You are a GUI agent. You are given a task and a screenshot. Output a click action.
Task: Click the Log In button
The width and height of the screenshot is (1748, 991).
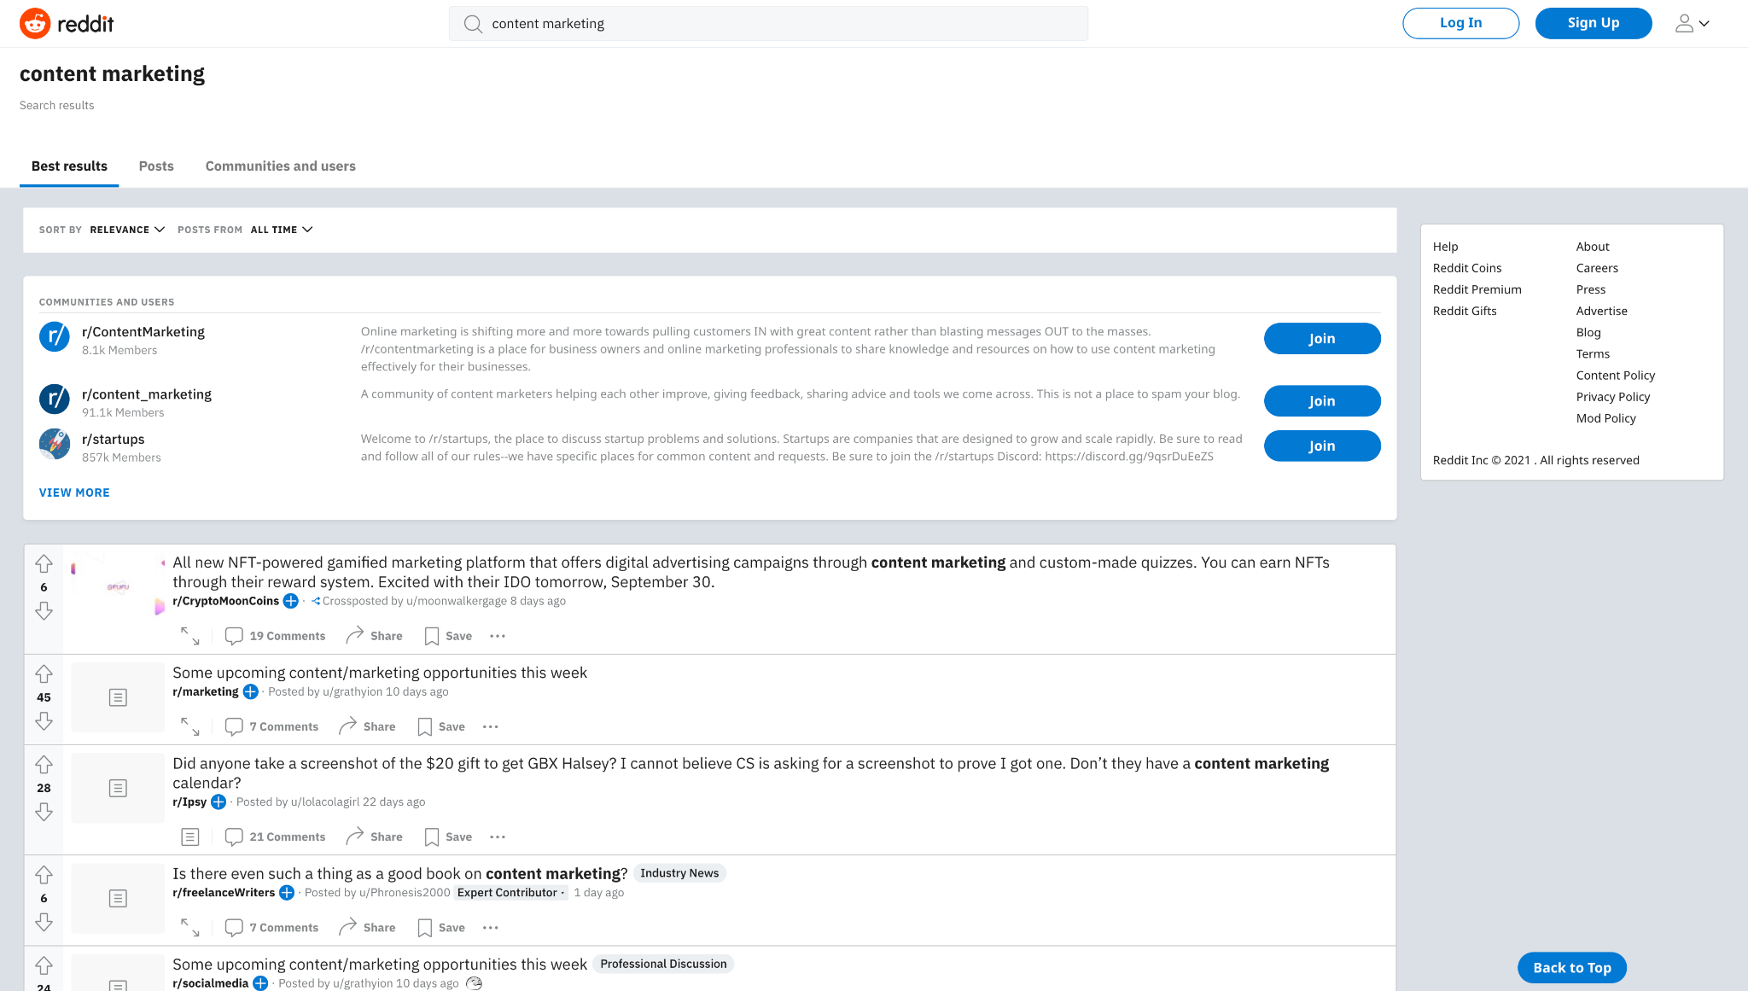pyautogui.click(x=1460, y=23)
